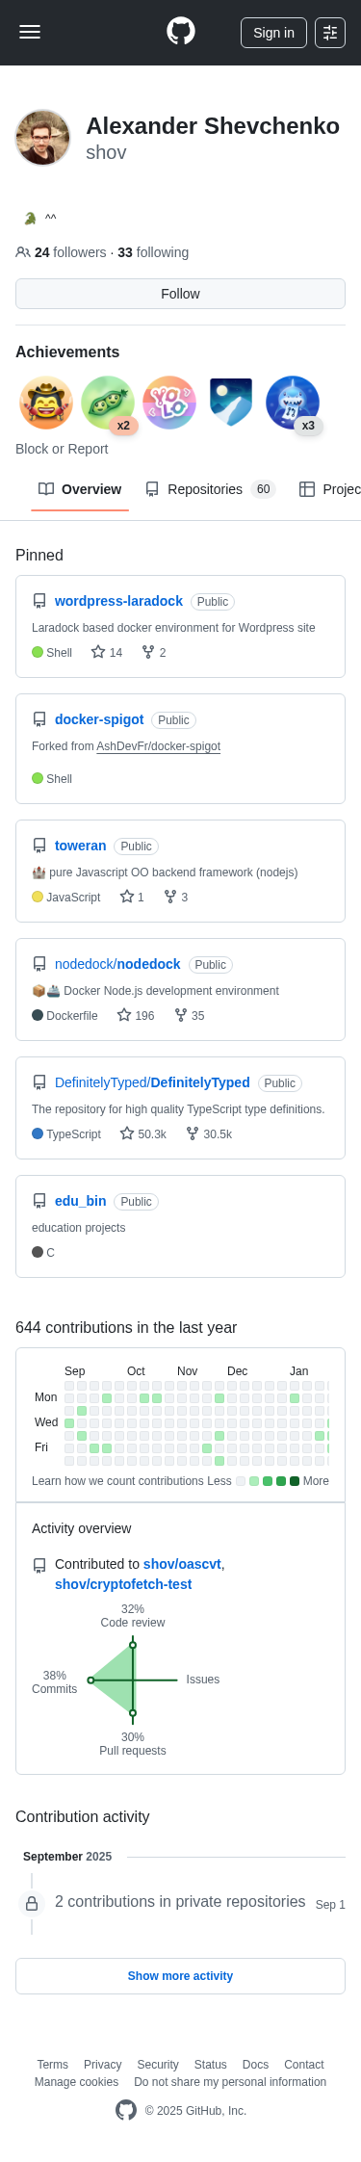Click the YOLO achievement badge

click(x=169, y=403)
